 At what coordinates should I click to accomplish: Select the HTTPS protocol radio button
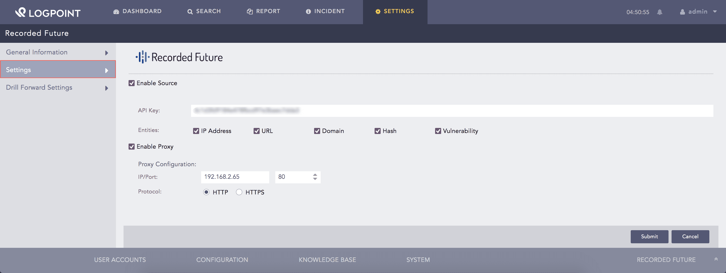point(239,192)
